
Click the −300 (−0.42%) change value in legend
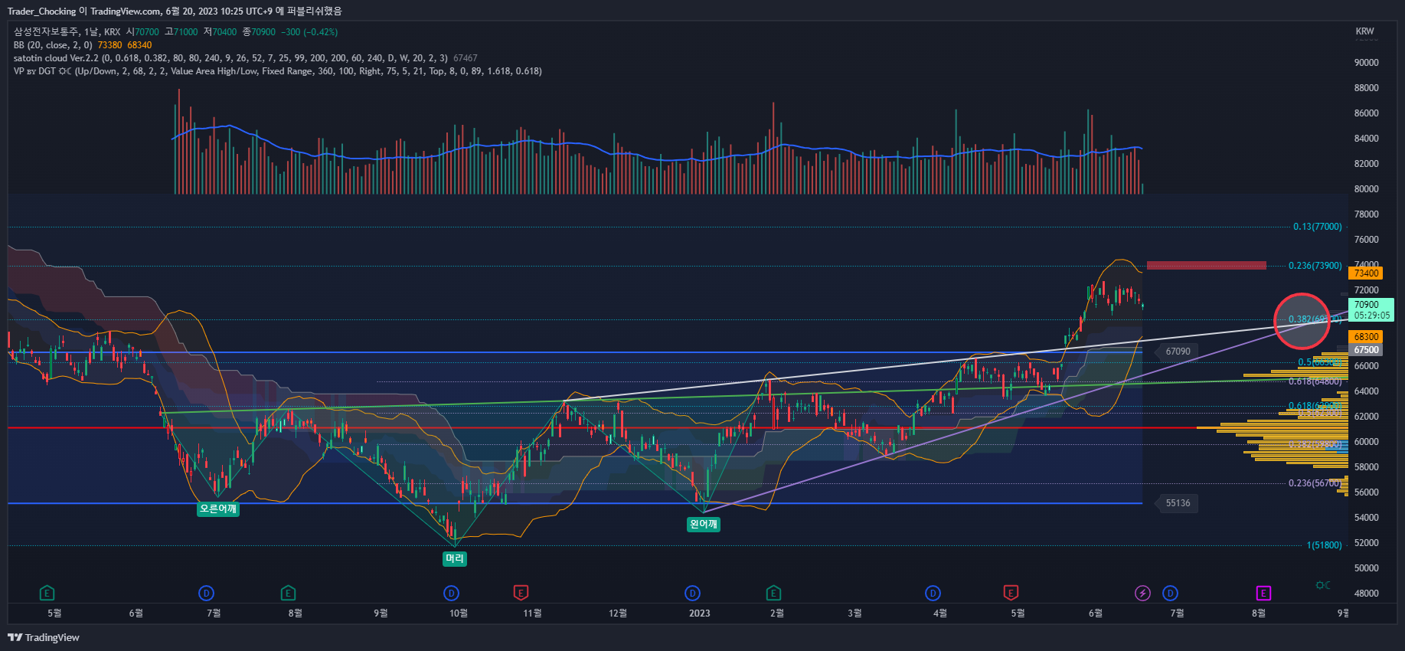(309, 32)
